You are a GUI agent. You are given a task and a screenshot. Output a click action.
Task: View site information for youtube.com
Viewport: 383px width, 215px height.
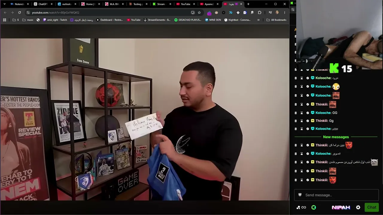[28, 13]
